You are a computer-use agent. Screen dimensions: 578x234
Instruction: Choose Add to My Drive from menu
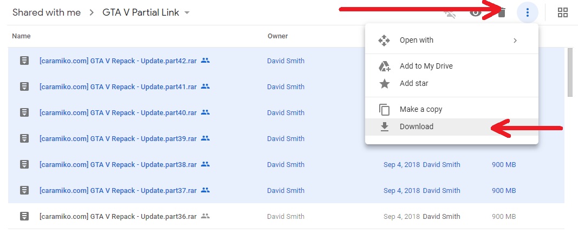(x=426, y=66)
